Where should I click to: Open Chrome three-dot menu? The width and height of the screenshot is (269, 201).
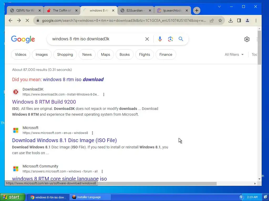pyautogui.click(x=256, y=20)
